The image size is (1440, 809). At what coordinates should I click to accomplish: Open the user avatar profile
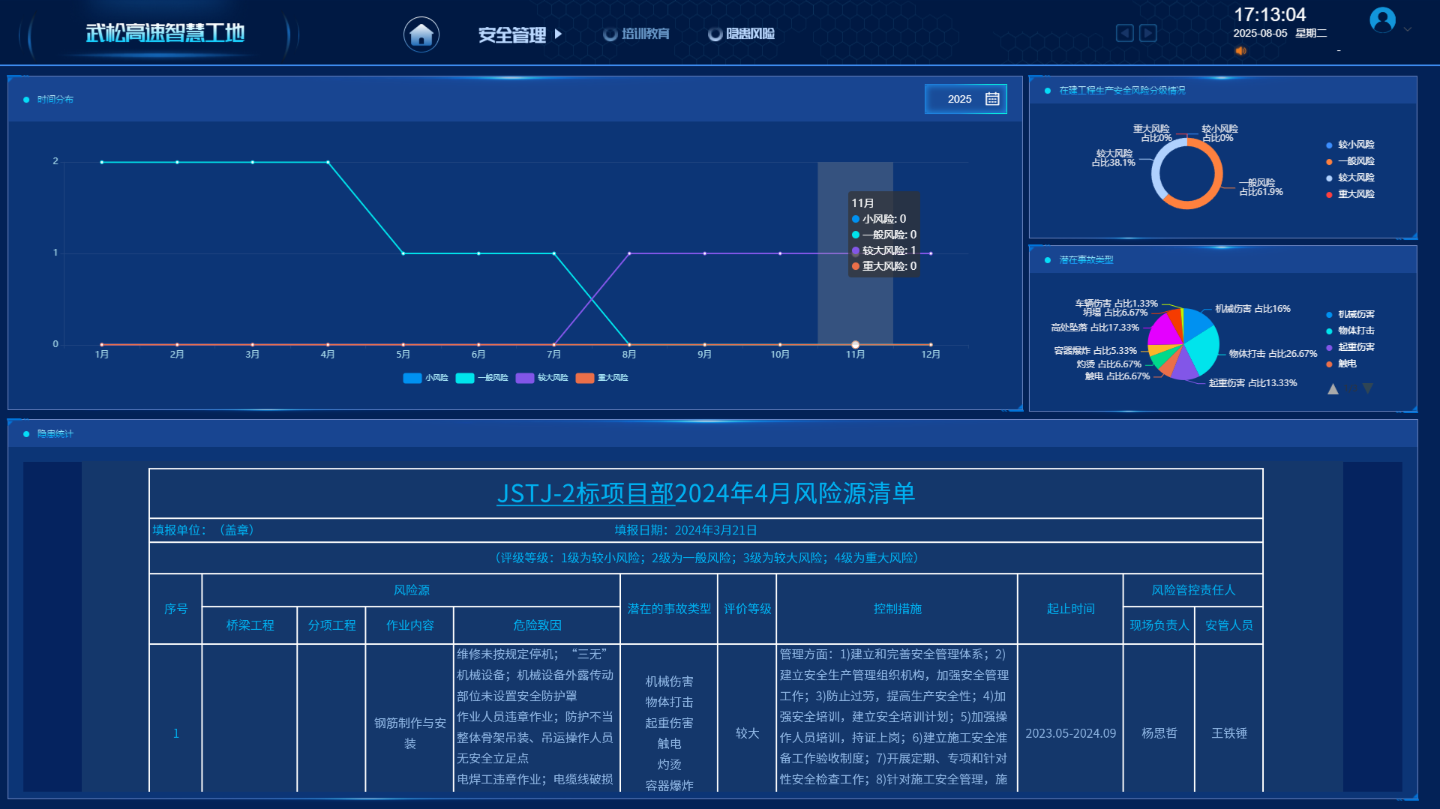pos(1382,20)
